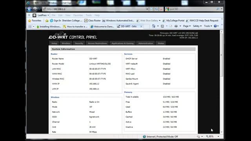Click the Add to Favorites Bar icon

(x=47, y=21)
